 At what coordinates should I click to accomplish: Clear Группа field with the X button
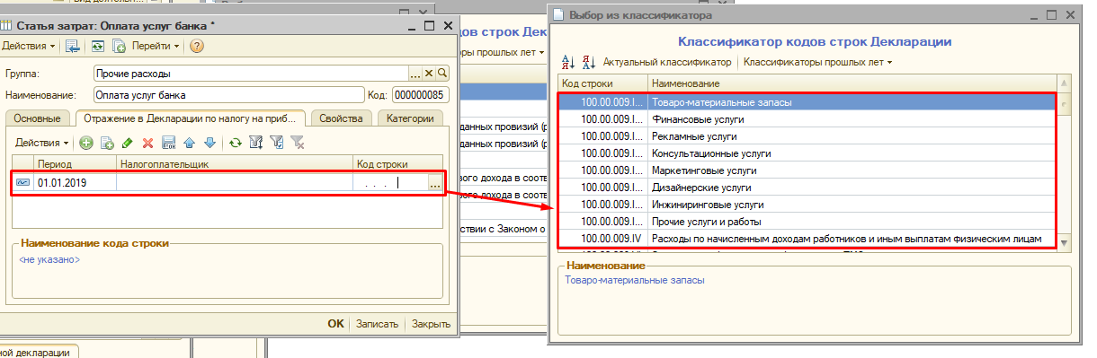coord(429,74)
